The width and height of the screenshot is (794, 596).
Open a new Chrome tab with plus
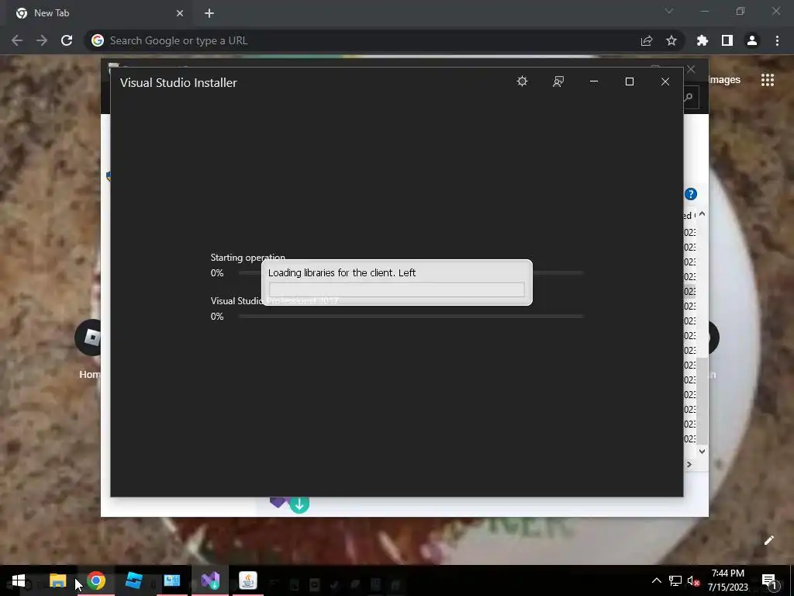tap(209, 13)
